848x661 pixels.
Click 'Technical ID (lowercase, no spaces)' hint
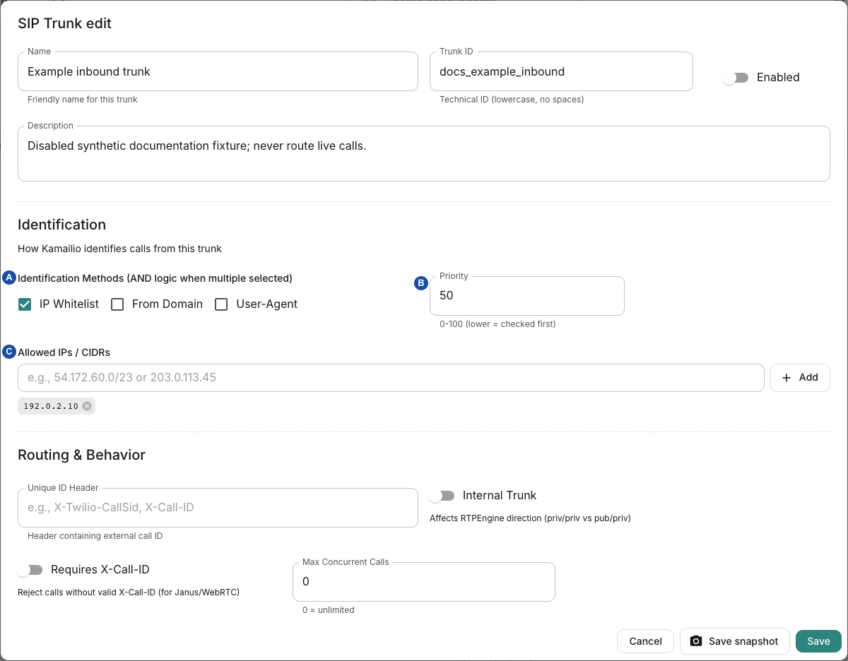click(x=512, y=100)
